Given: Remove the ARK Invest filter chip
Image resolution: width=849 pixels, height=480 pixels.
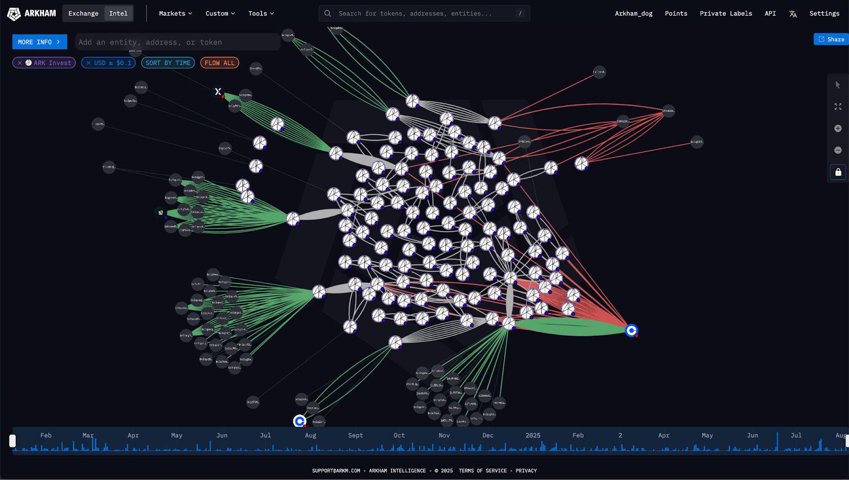Looking at the screenshot, I should 20,63.
